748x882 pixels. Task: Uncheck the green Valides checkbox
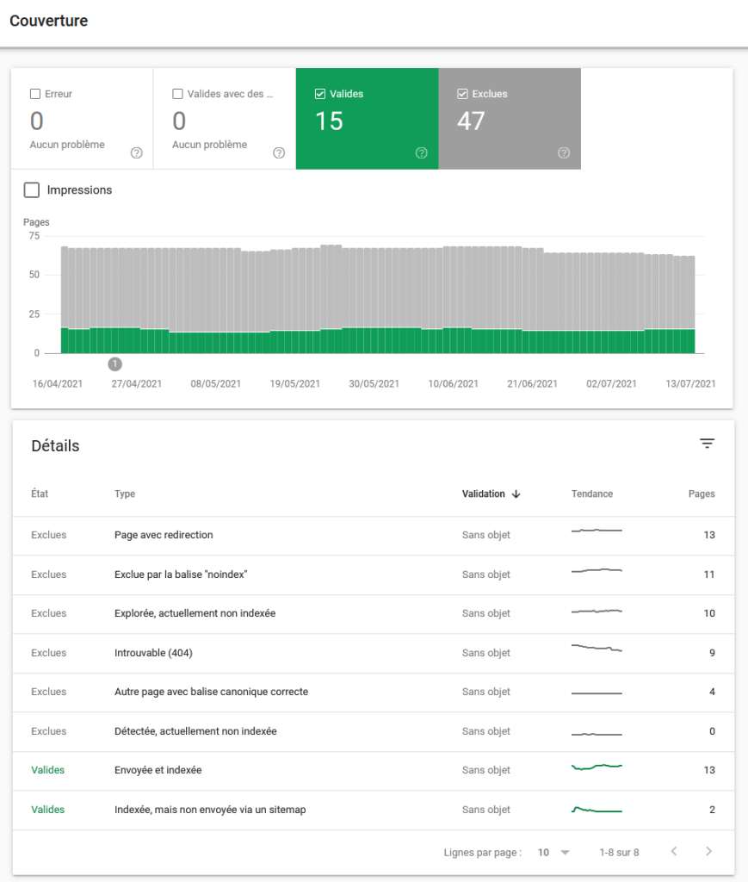tap(320, 94)
